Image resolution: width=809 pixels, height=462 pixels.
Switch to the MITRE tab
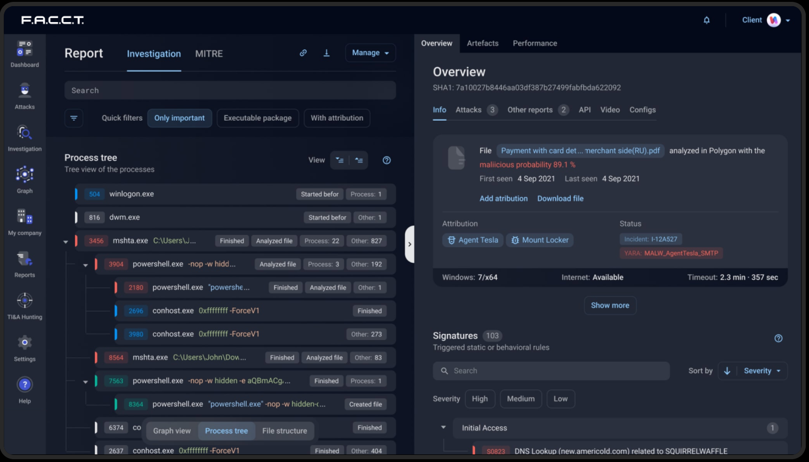[x=209, y=54]
